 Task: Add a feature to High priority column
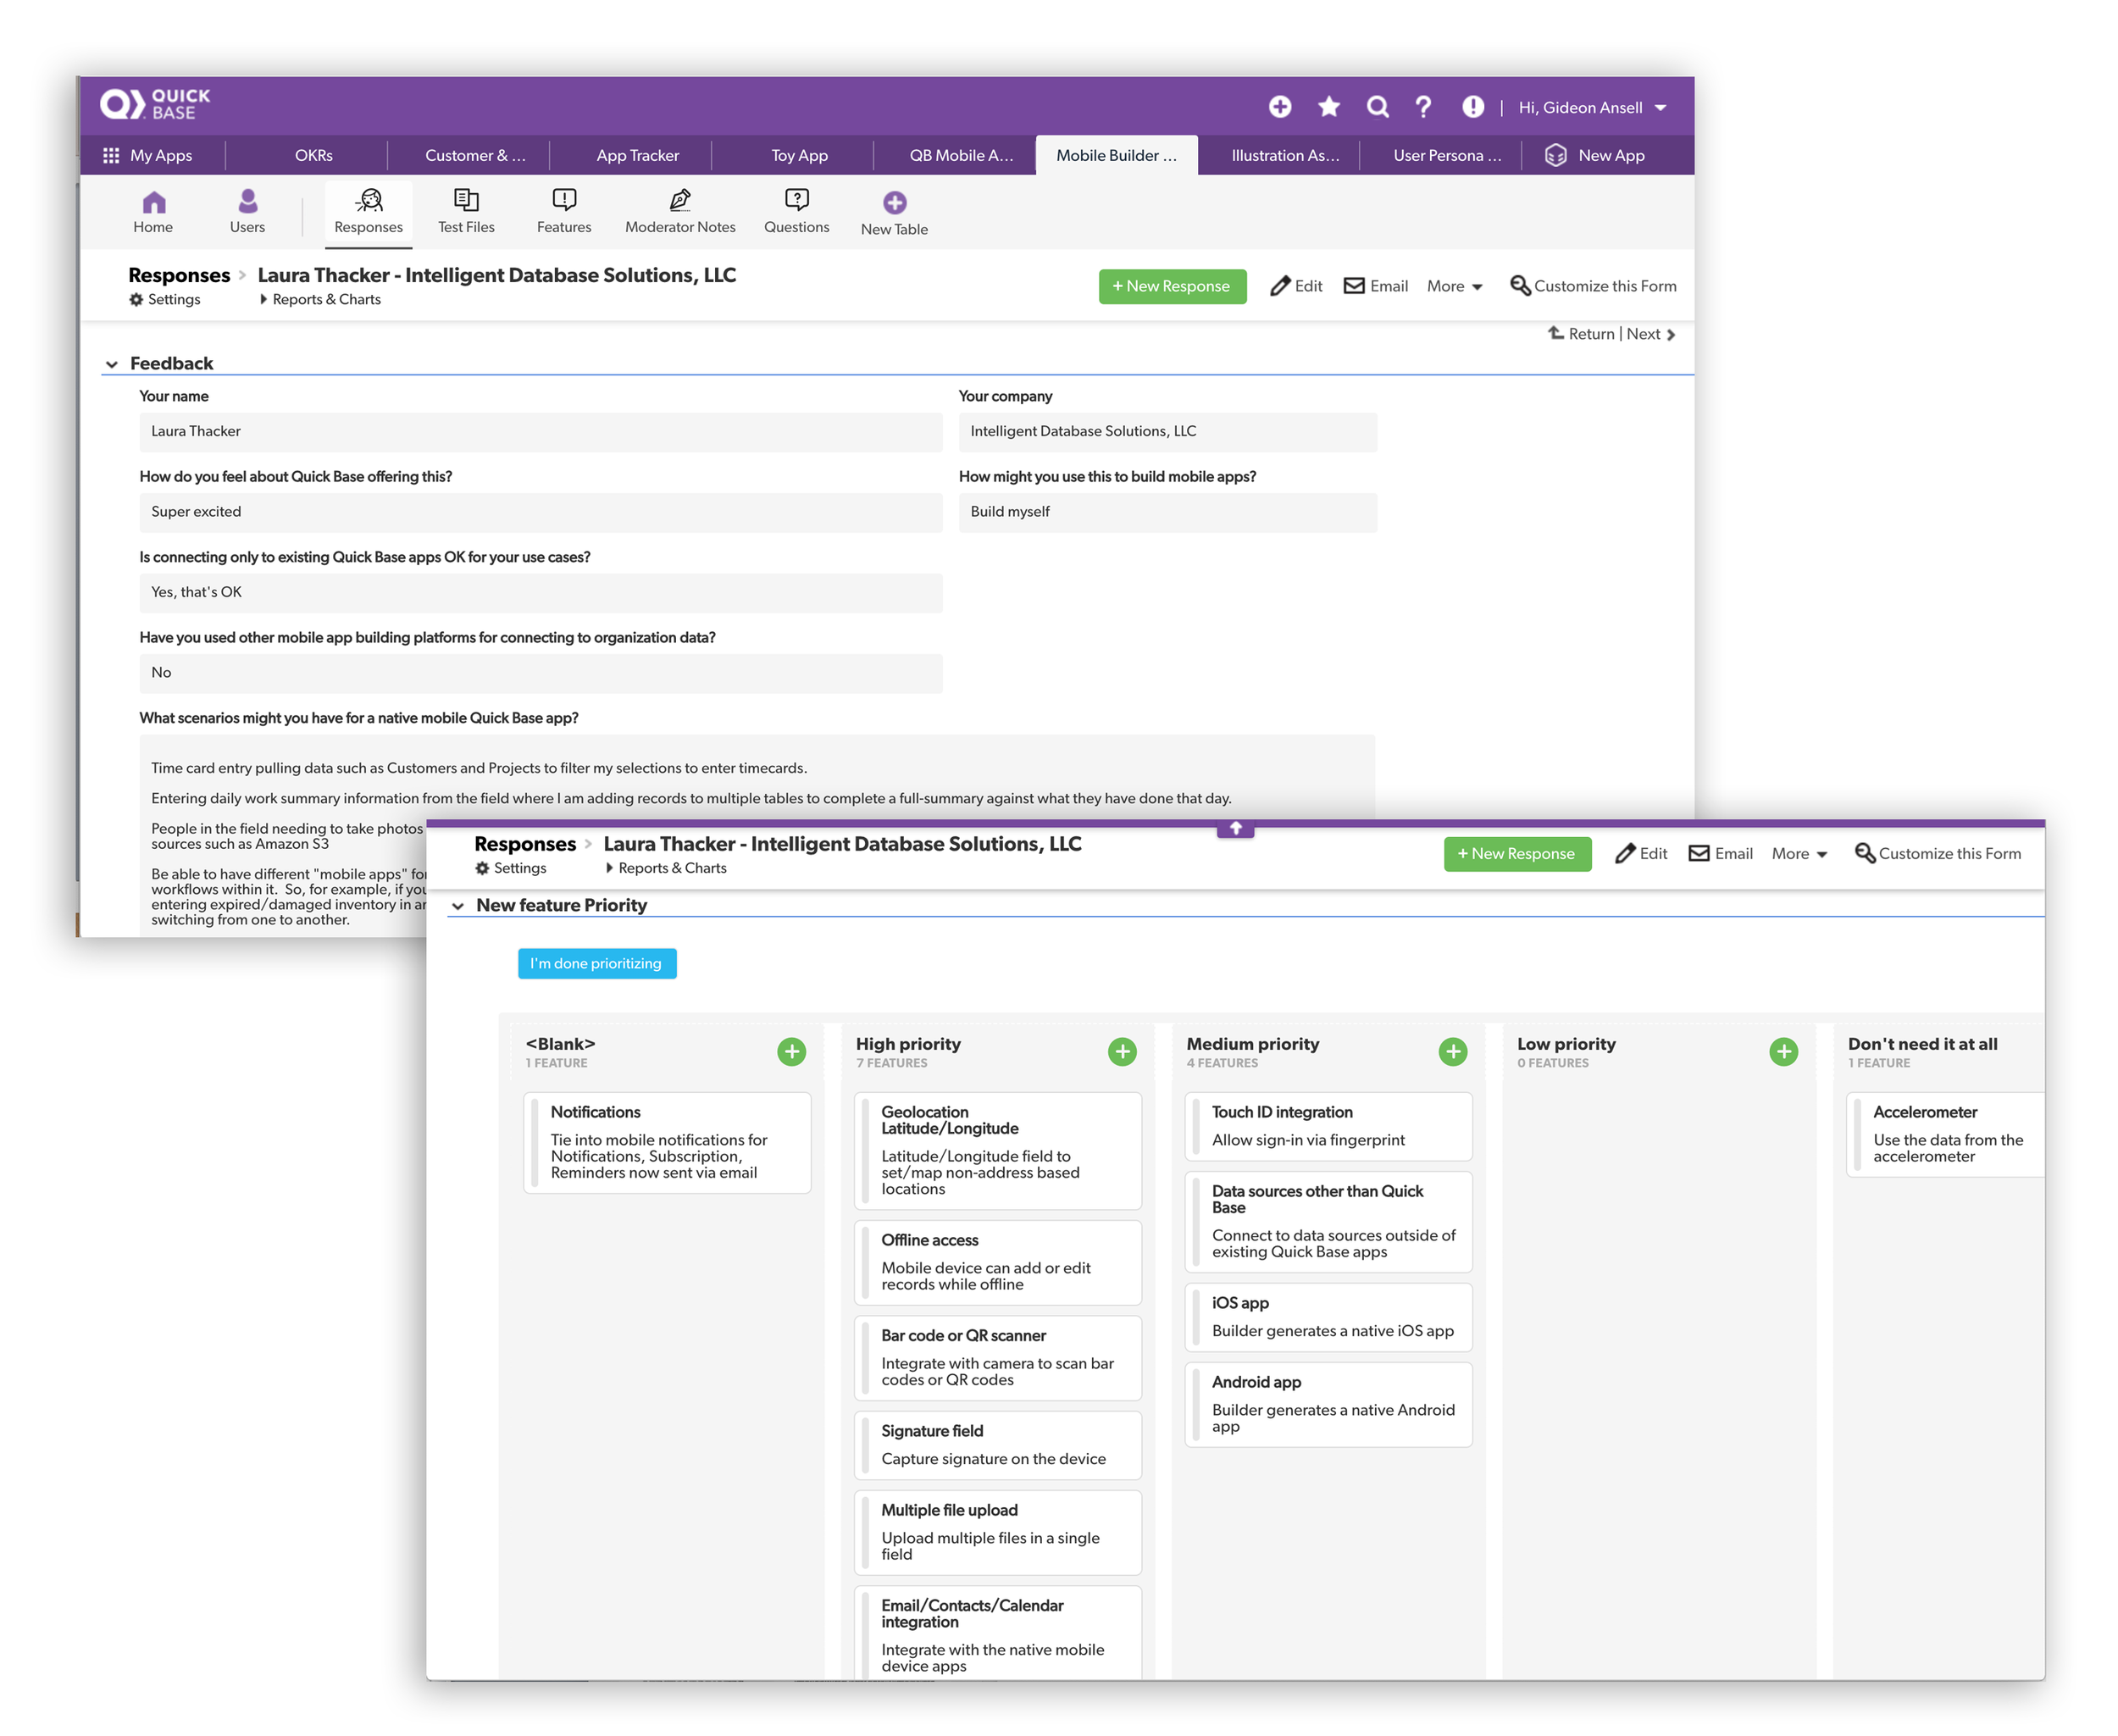(1122, 1051)
